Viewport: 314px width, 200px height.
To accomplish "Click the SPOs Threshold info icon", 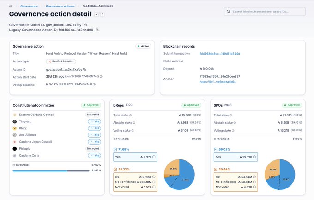I will 215,139.
